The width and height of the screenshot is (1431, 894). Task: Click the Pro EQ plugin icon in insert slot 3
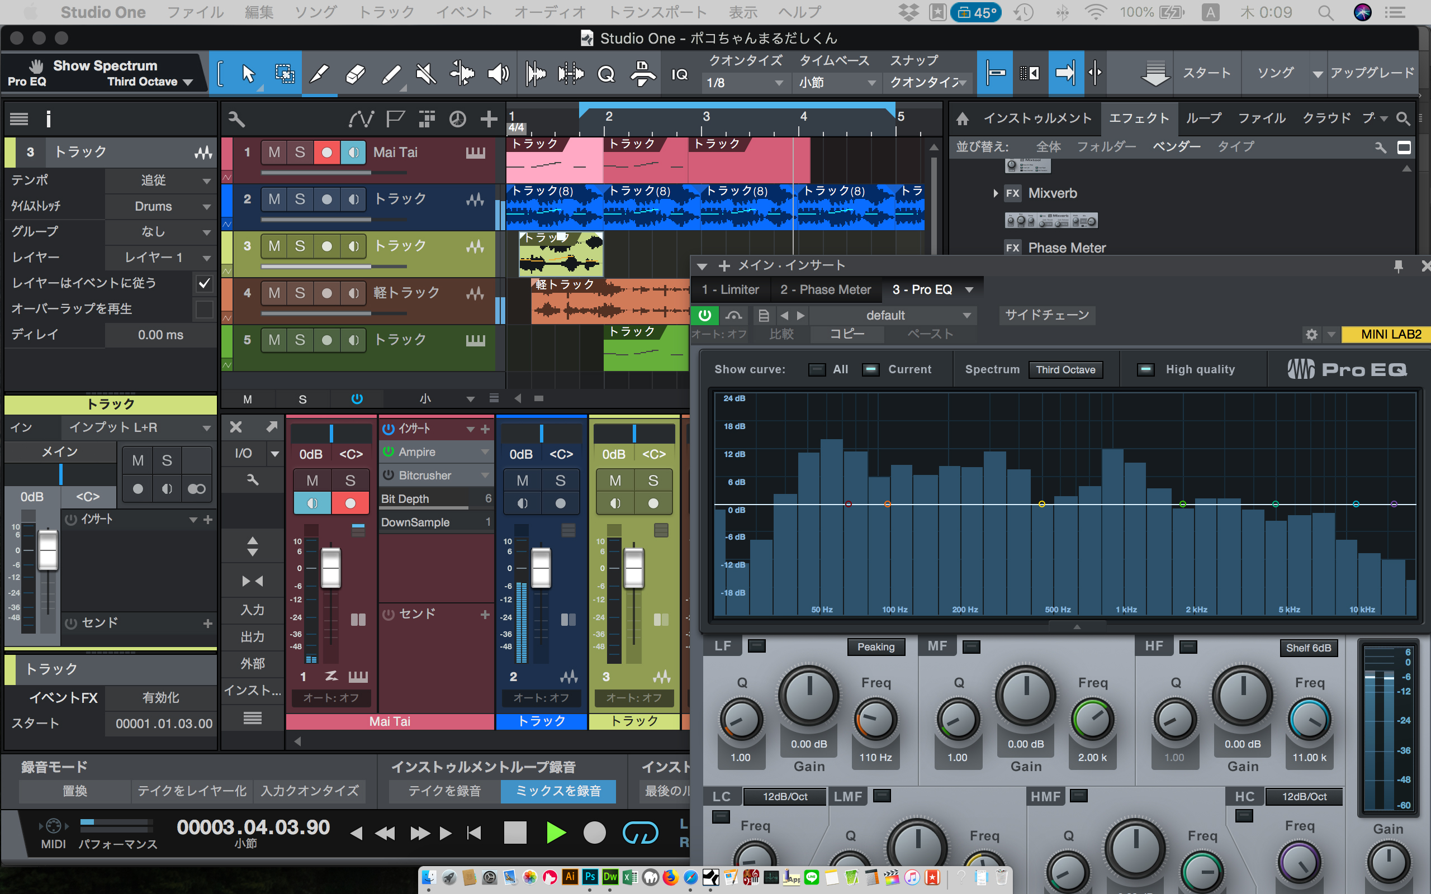coord(920,289)
